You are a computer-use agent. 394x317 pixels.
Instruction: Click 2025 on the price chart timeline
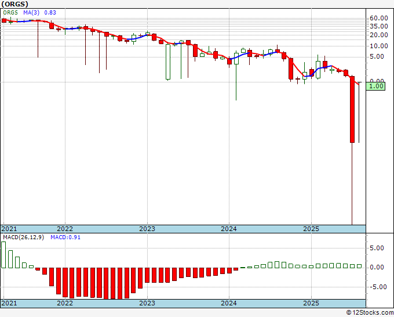(x=311, y=229)
